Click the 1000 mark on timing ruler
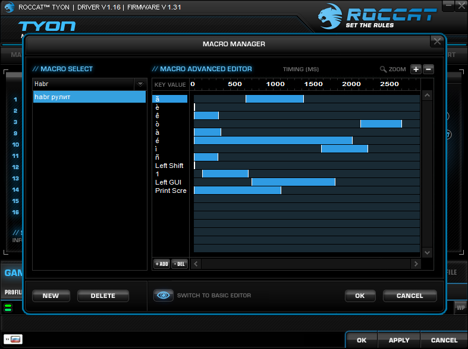 (x=275, y=84)
